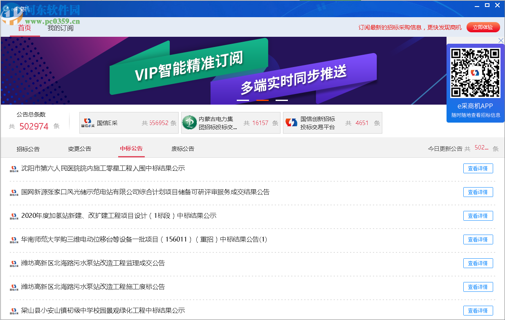This screenshot has height=320, width=505.
Task: Click the VIP智能精准订阅 banner
Action: [188, 67]
